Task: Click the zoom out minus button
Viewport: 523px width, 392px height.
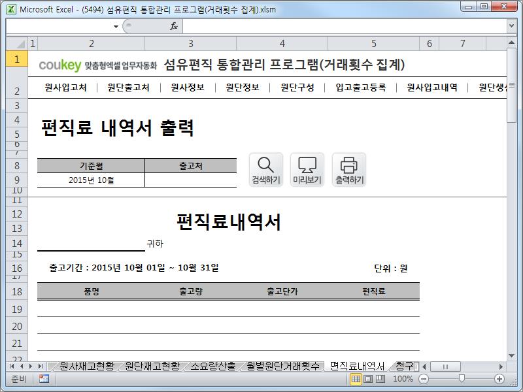Action: tap(424, 379)
